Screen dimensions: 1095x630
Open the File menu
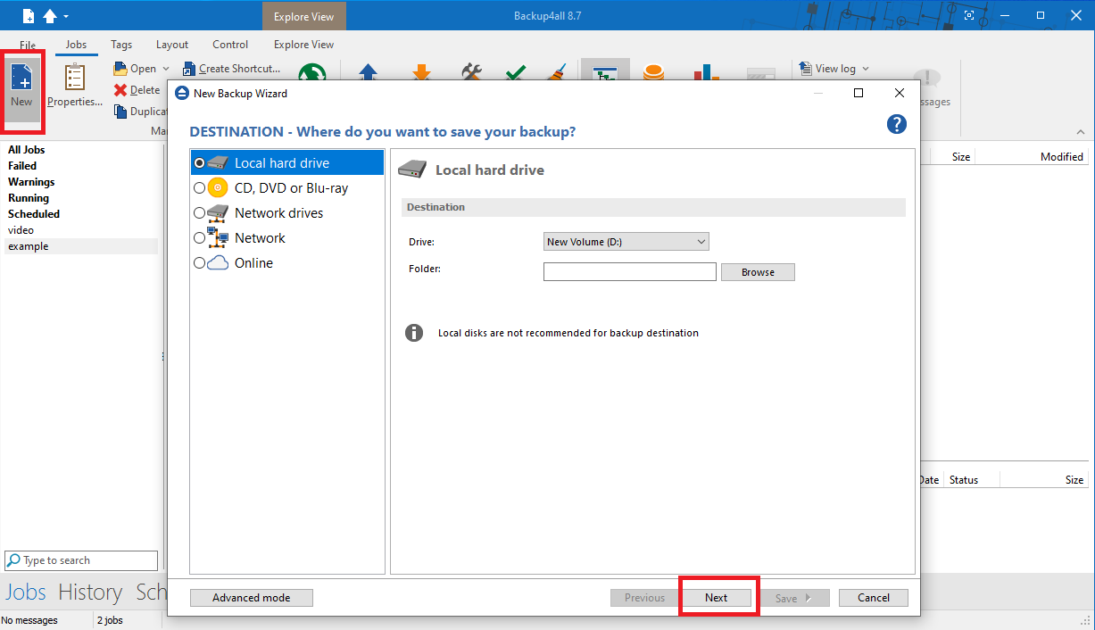(28, 45)
